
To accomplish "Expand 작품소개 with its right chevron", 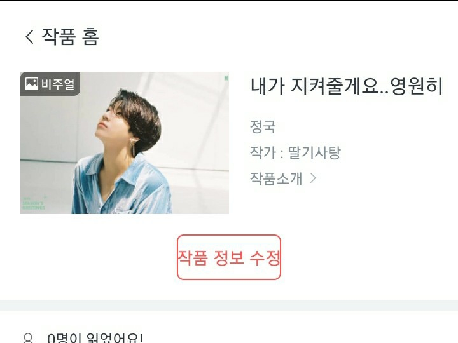I will point(313,178).
